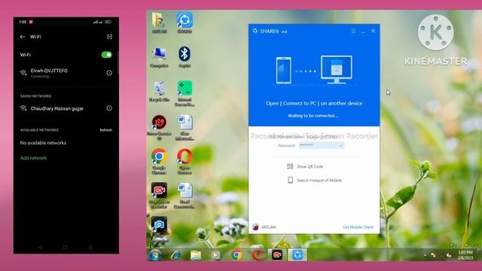Go back from the phone's Wi-Fi screen
Viewport: 482px width, 271px height.
point(23,37)
